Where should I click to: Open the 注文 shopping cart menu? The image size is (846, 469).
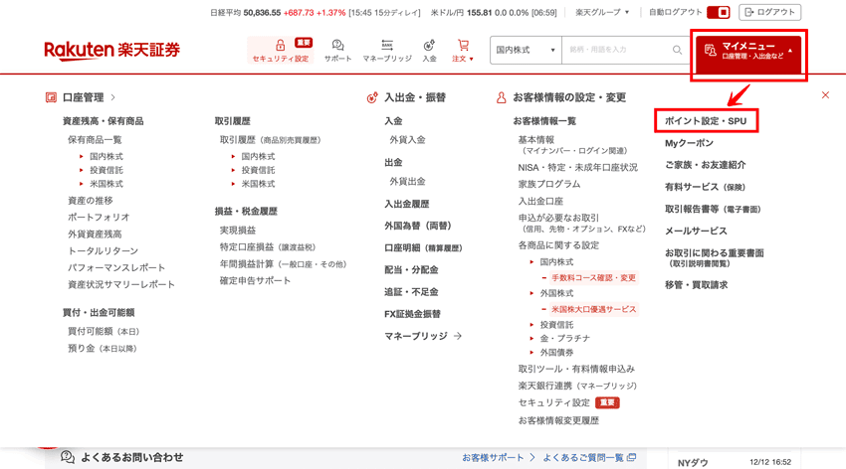(463, 51)
